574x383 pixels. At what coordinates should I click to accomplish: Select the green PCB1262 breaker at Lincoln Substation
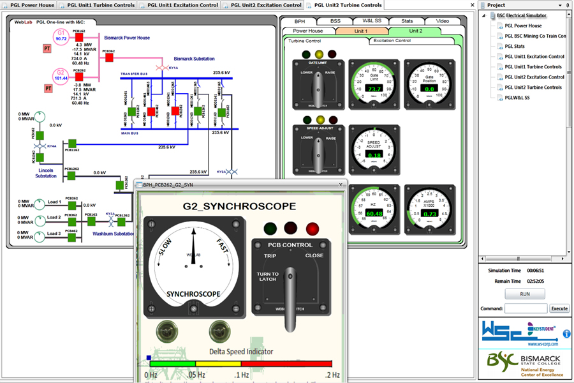click(71, 176)
